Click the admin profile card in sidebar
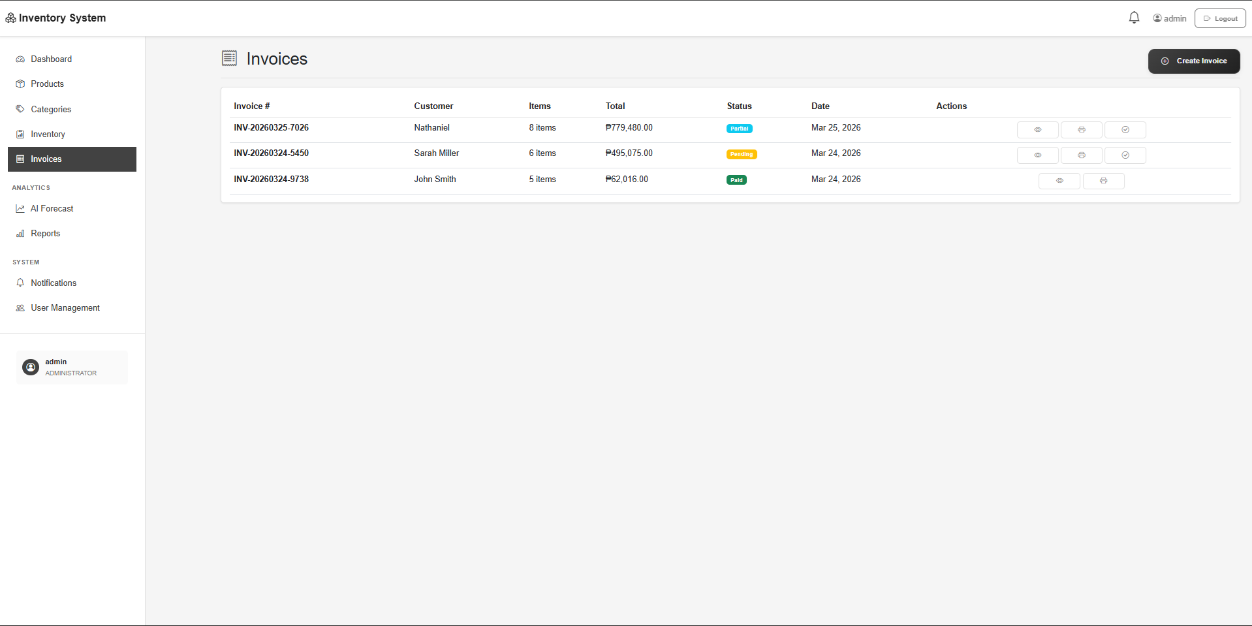 (x=72, y=368)
